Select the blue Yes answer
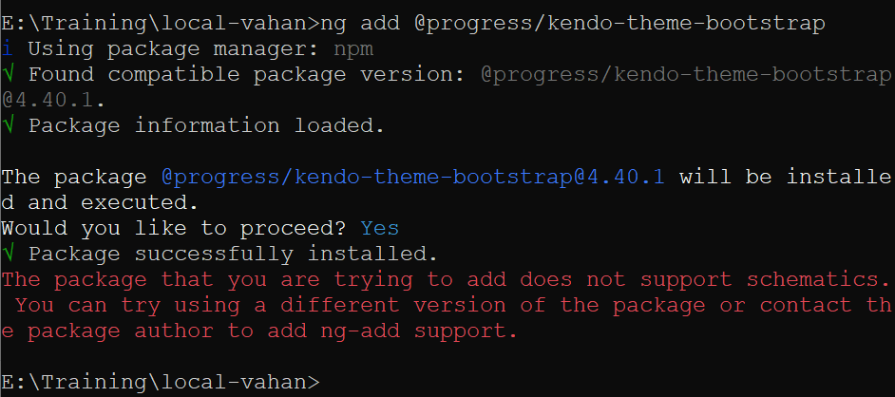 coord(379,228)
